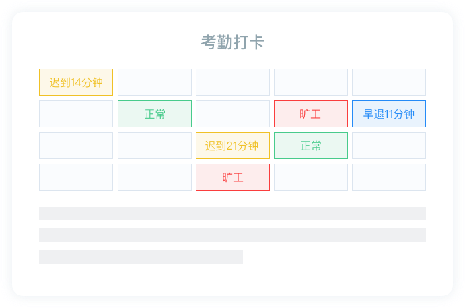Viewport: 465px width, 308px height.
Task: Click the 旷工 cell beside 早退11分钟
Action: tap(310, 114)
